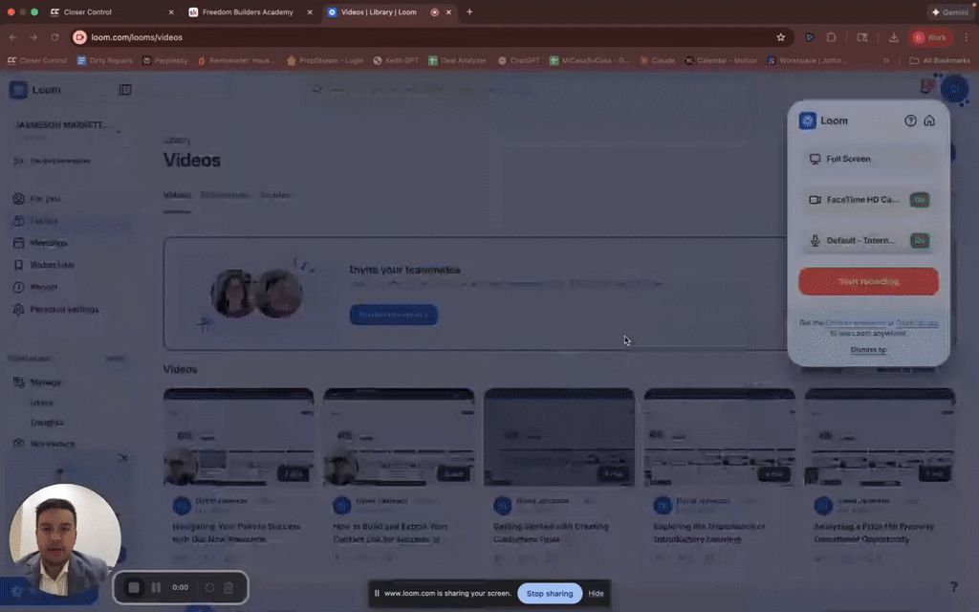
Task: Open 'Getting Started with Creating Customers' video thumbnail
Action: [x=559, y=437]
